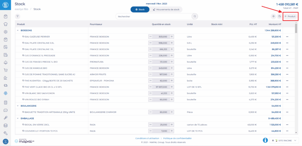Click the calculator sidebar icon
The image size is (302, 146).
coord(5,103)
